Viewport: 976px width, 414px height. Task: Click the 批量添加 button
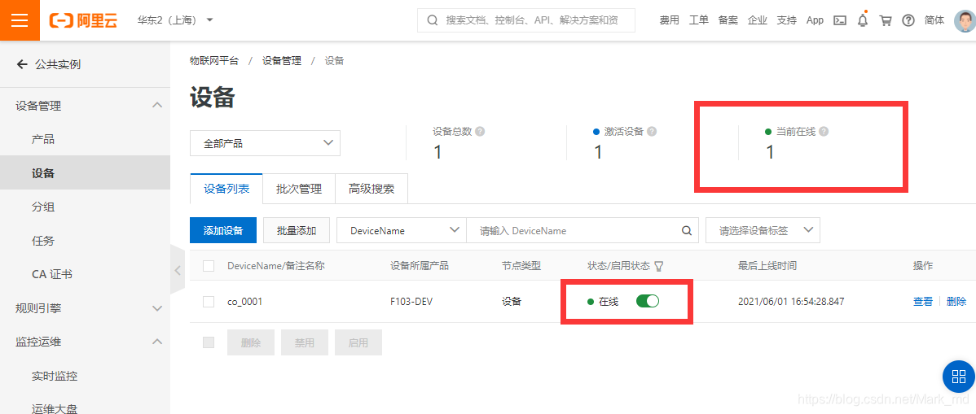[x=297, y=231]
